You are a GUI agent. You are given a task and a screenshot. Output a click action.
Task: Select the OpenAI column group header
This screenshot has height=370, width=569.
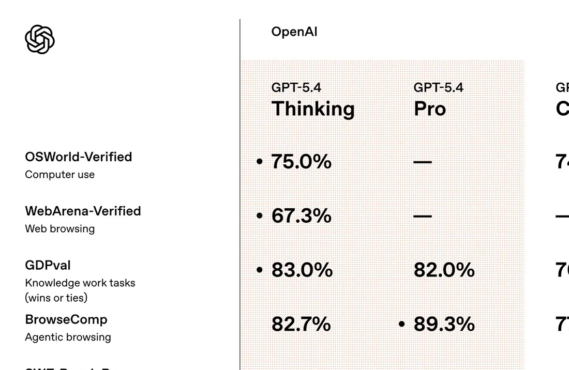coord(294,32)
